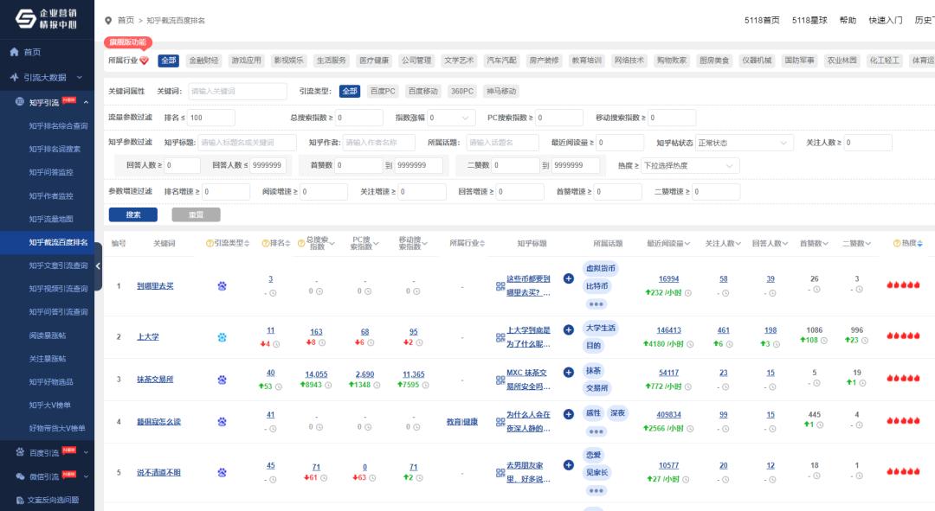935x511 pixels.
Task: Select 神马移动 traffic type filter
Action: coord(500,91)
